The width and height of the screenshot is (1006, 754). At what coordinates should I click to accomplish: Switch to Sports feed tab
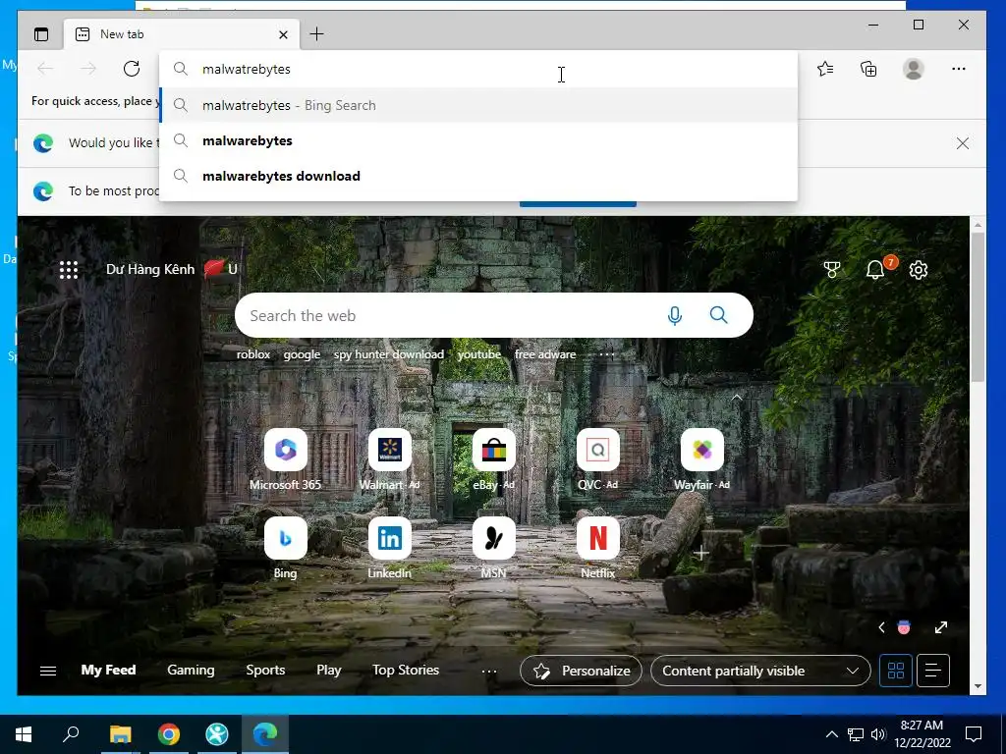click(265, 670)
